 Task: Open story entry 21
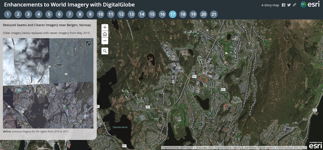point(214,15)
